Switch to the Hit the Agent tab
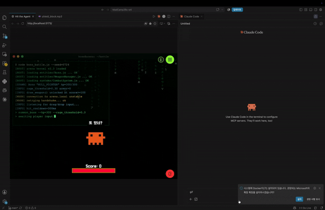 23,16
